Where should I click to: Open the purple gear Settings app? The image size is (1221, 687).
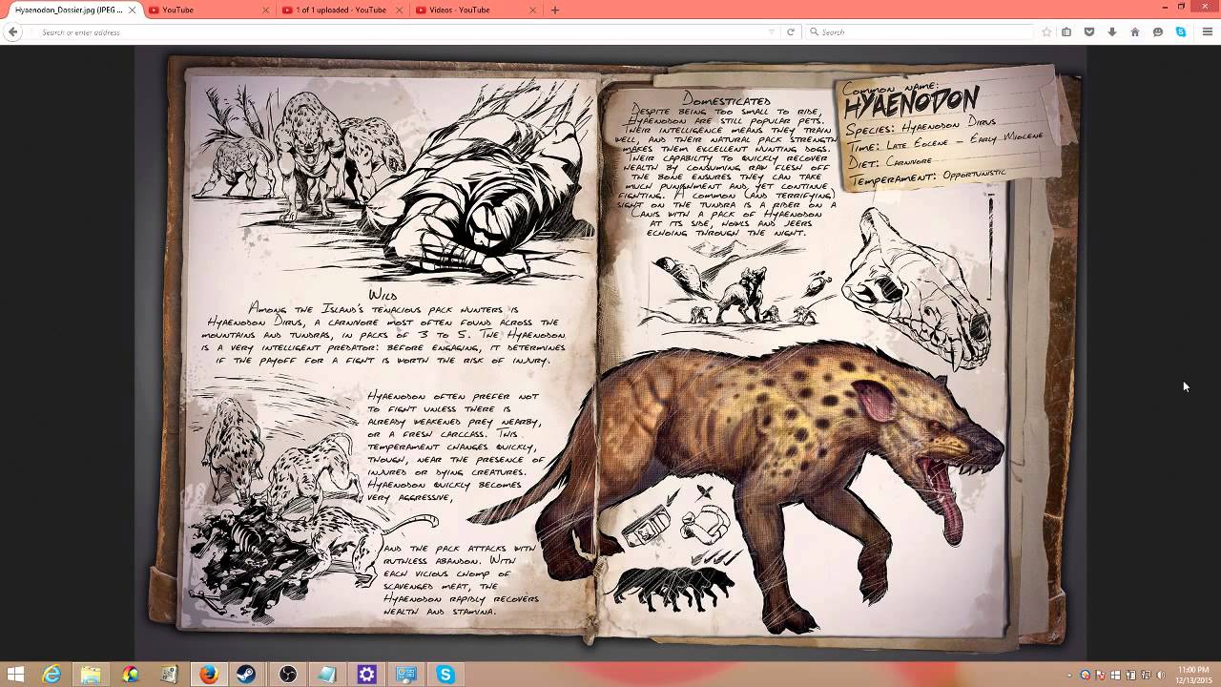pyautogui.click(x=366, y=675)
